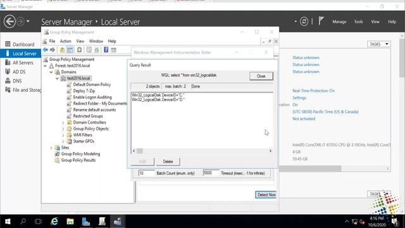405x228 pixels.
Task: Click the network icon in system tray
Action: point(354,222)
